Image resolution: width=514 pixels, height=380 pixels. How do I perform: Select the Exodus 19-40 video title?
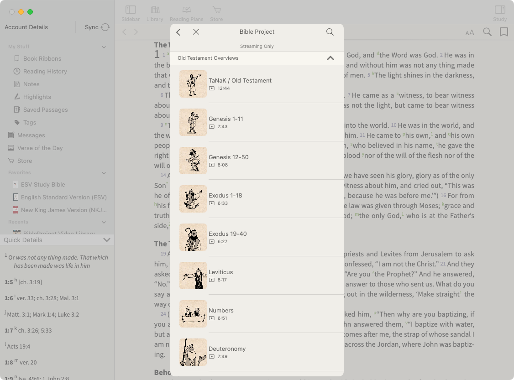pyautogui.click(x=227, y=234)
